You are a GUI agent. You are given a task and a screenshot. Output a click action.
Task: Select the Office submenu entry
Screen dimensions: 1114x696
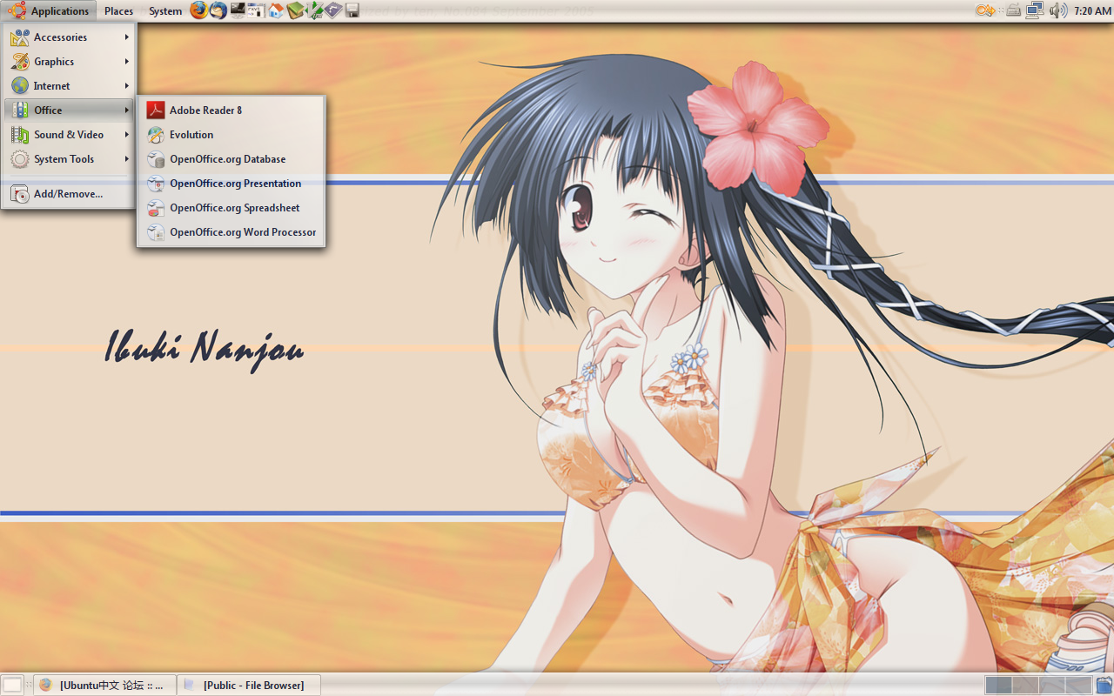(x=70, y=110)
